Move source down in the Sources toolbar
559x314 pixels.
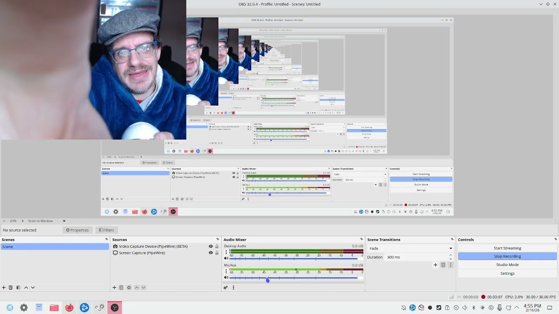coord(143,287)
